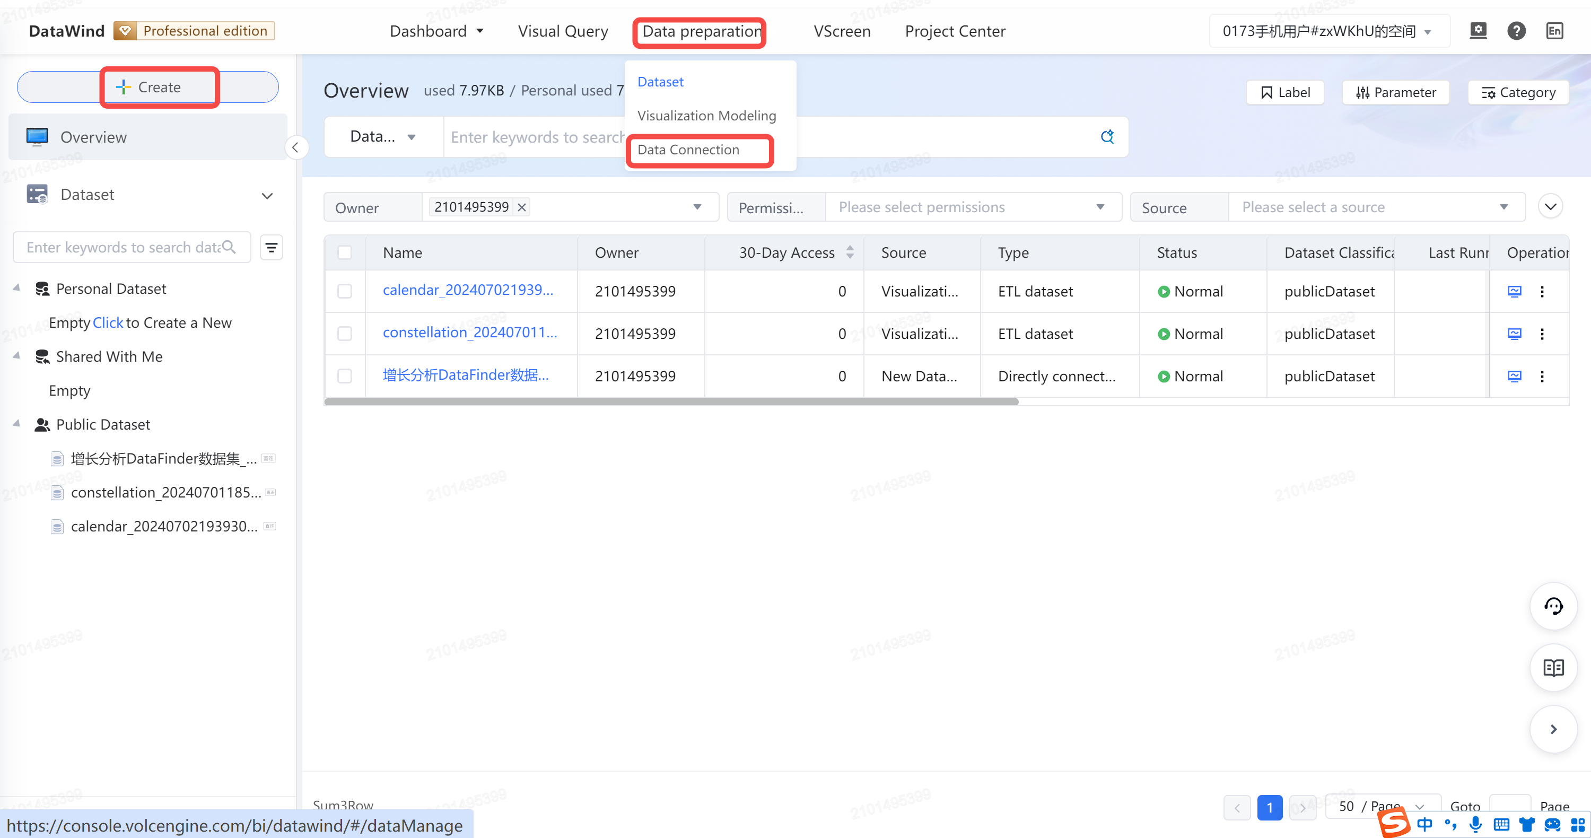The height and width of the screenshot is (838, 1591).
Task: Go to the Project Center tab
Action: point(955,31)
